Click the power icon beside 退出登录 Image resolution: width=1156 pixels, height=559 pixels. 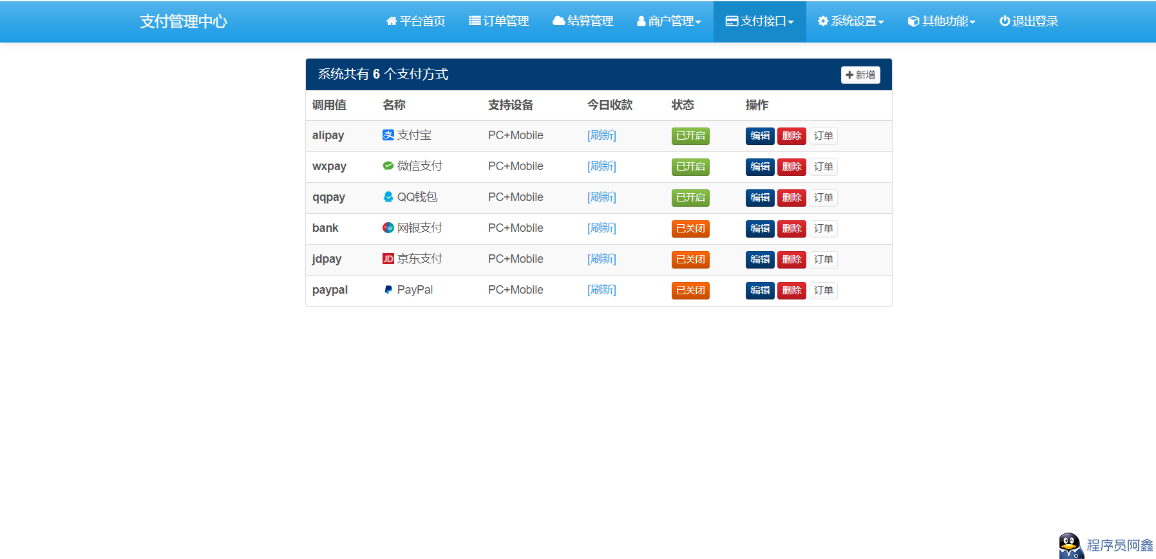[1005, 21]
